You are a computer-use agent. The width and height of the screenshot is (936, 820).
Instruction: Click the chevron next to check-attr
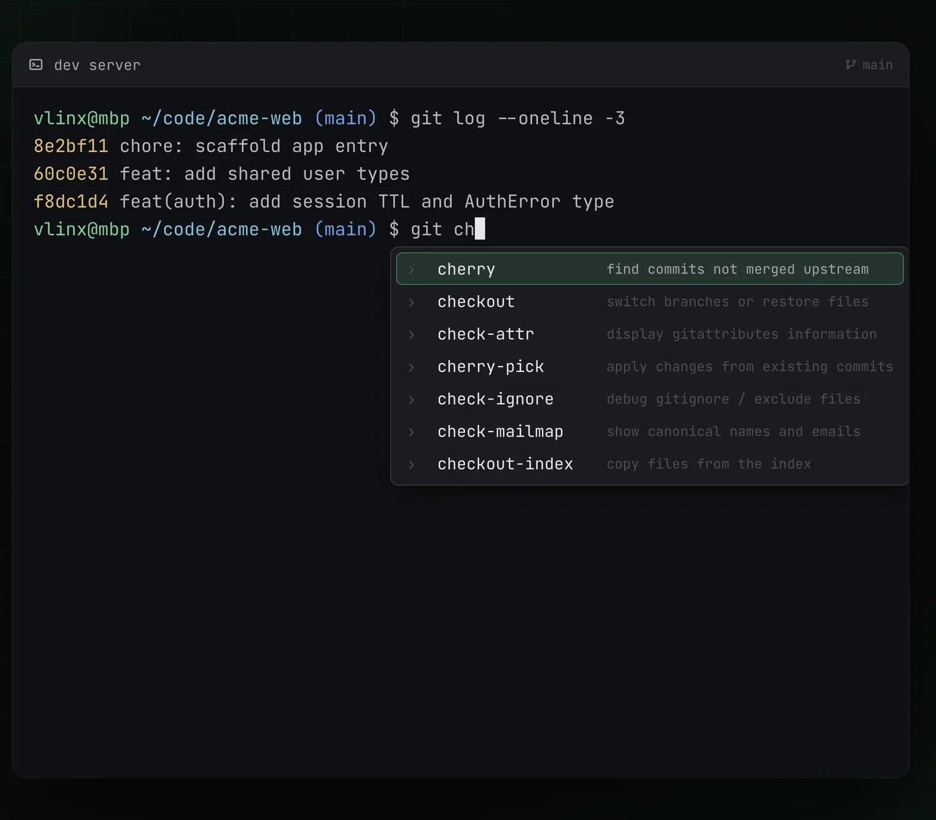pos(411,335)
